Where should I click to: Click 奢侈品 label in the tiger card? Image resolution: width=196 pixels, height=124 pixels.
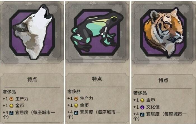(140, 93)
